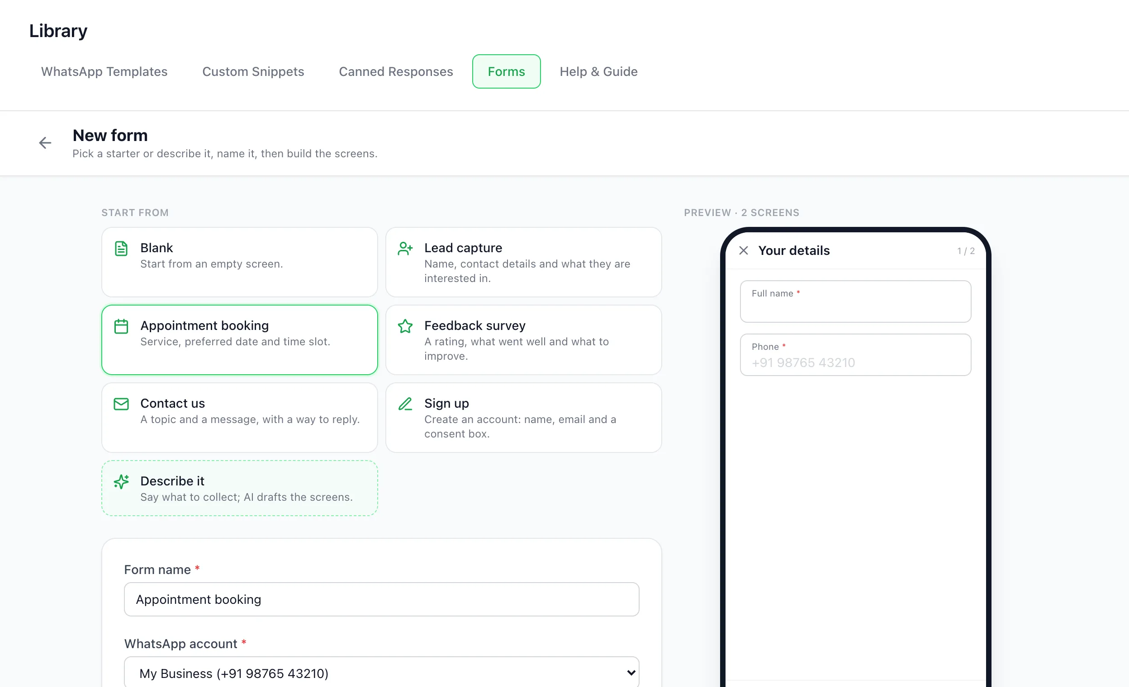Screen dimensions: 1129x687
Task: Click the Phone field in preview
Action: pos(855,355)
